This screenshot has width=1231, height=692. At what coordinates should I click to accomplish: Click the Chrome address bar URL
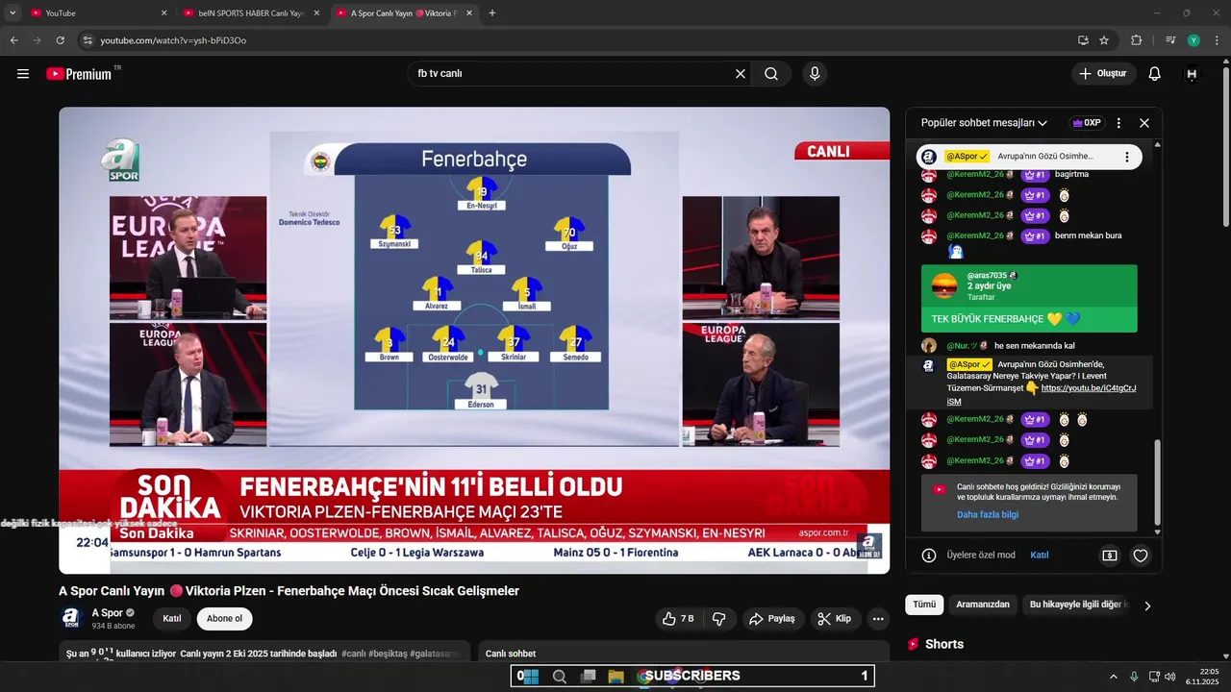[173, 40]
